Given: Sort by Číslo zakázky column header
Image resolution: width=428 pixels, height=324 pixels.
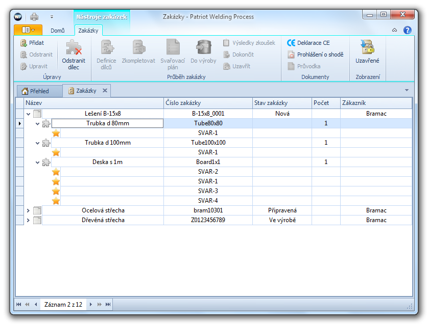Looking at the screenshot, I should [x=208, y=103].
